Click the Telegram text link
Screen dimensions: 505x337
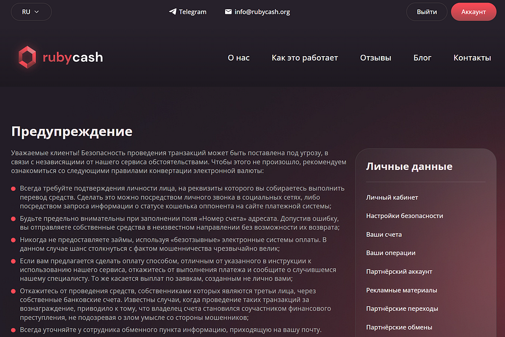(x=193, y=12)
